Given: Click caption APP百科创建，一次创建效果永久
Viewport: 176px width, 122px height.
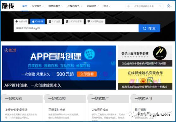Looking at the screenshot, I should [x=33, y=85].
